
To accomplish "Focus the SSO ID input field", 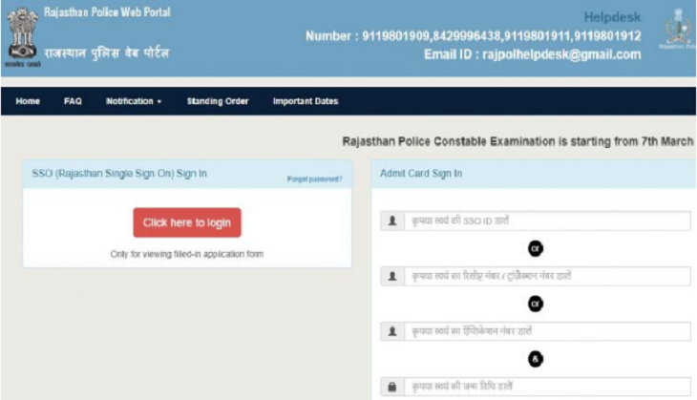I will (x=547, y=221).
